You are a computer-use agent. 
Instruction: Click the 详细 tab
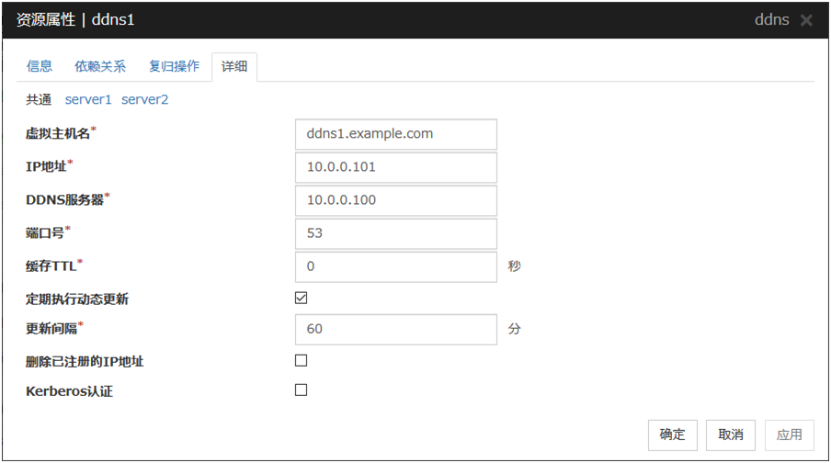233,66
